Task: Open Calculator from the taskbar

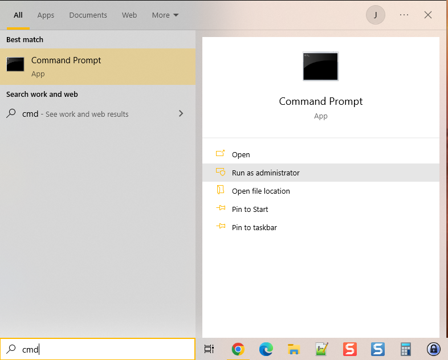Action: tap(406, 349)
